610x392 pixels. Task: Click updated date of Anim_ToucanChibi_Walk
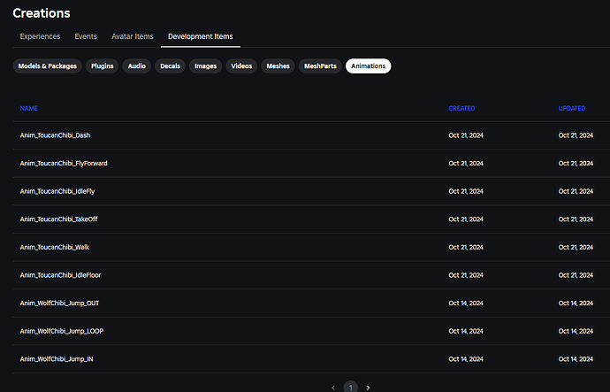point(576,248)
